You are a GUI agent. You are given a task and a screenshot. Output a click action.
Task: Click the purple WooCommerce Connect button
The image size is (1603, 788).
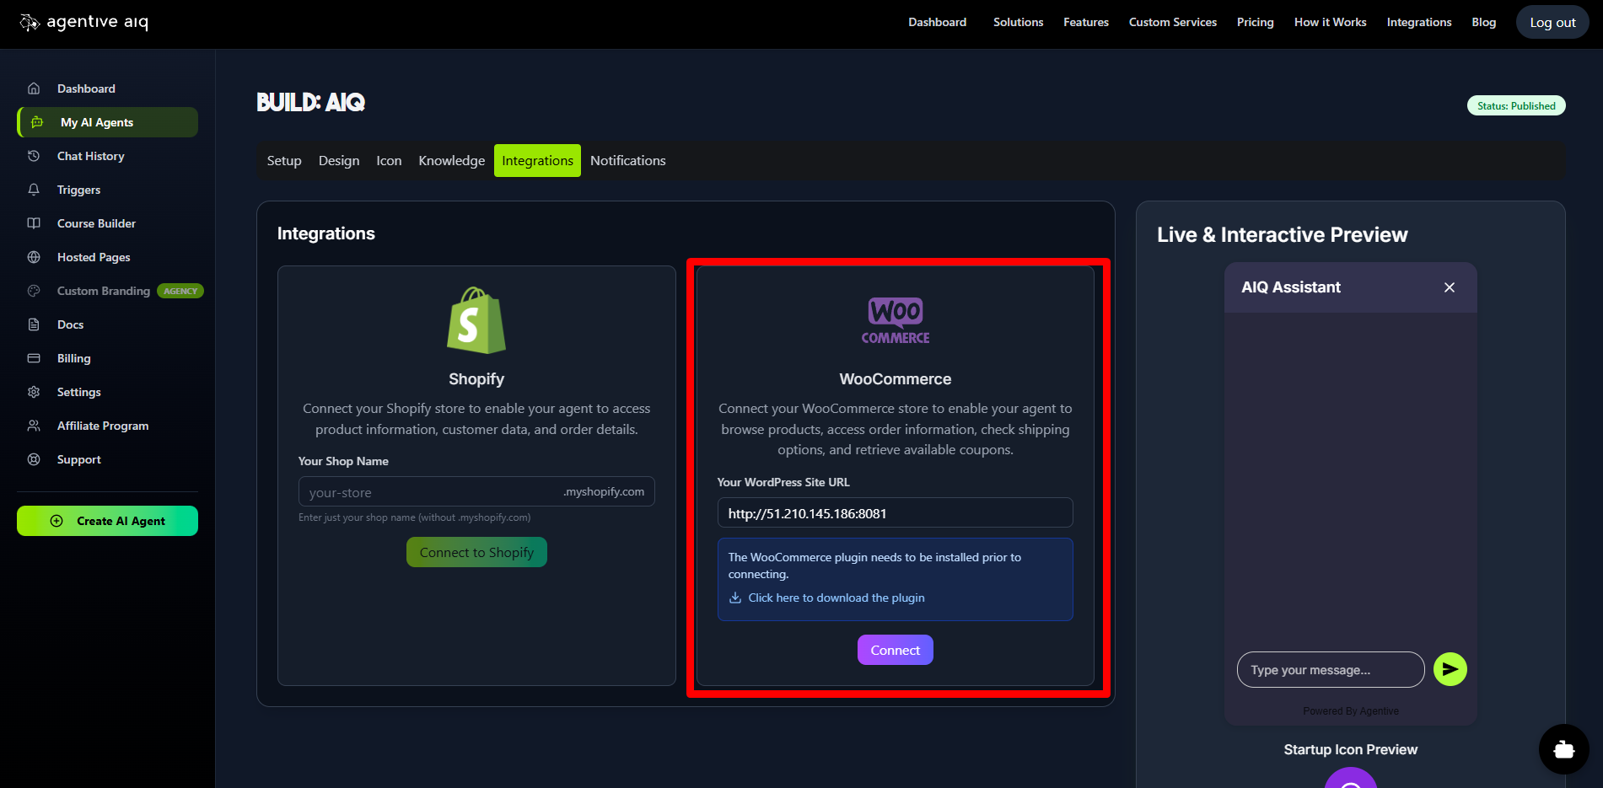click(895, 650)
